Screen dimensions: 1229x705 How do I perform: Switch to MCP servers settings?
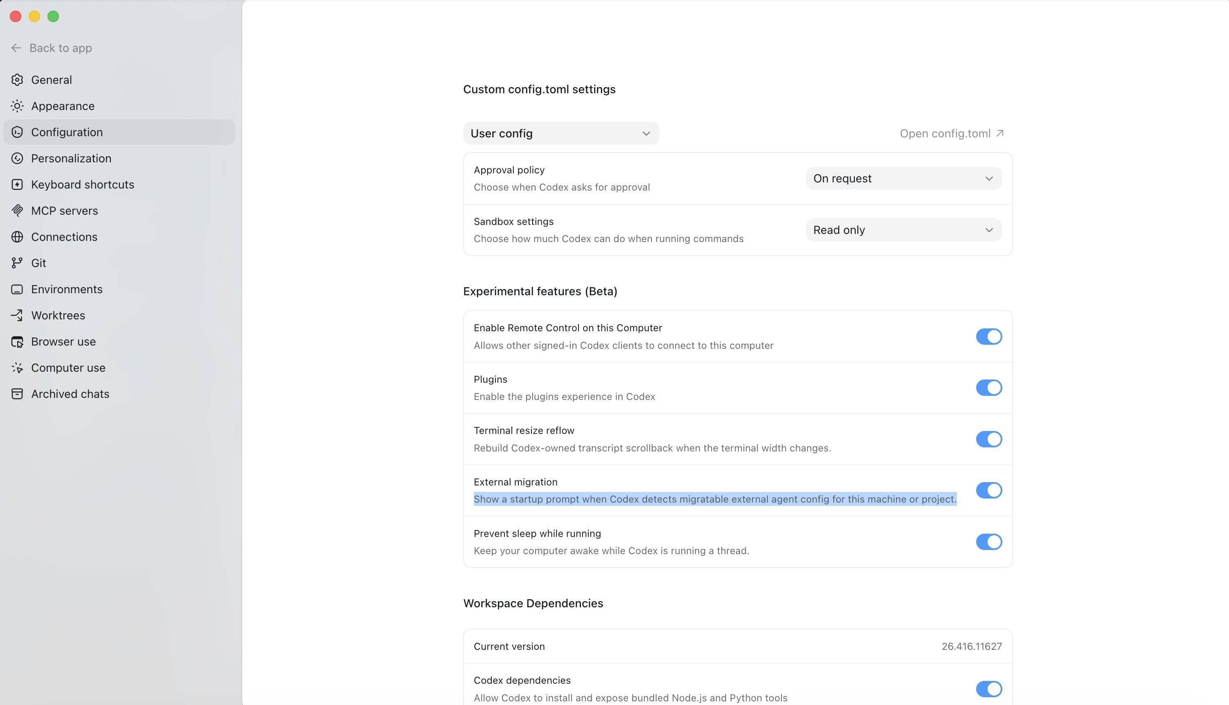click(x=119, y=211)
